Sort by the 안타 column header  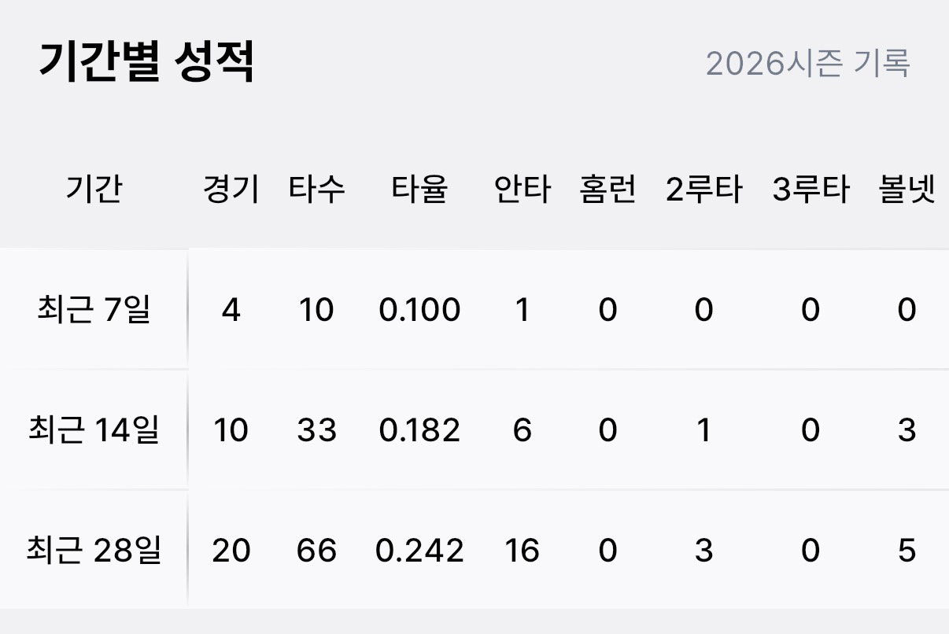523,190
